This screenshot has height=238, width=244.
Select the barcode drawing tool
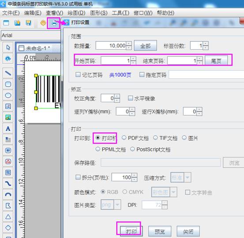[x=8, y=150]
